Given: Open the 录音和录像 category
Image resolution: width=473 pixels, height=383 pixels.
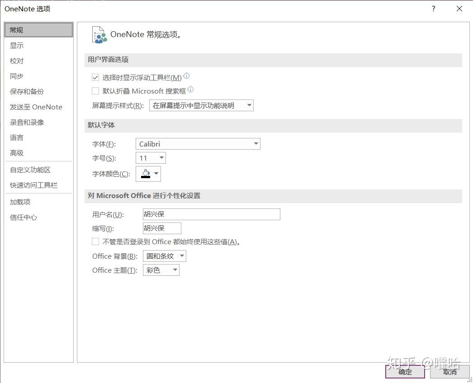Looking at the screenshot, I should coord(38,122).
